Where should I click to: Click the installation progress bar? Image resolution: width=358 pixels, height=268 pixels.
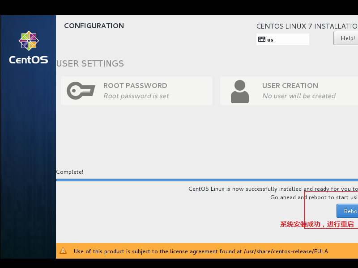(x=206, y=180)
